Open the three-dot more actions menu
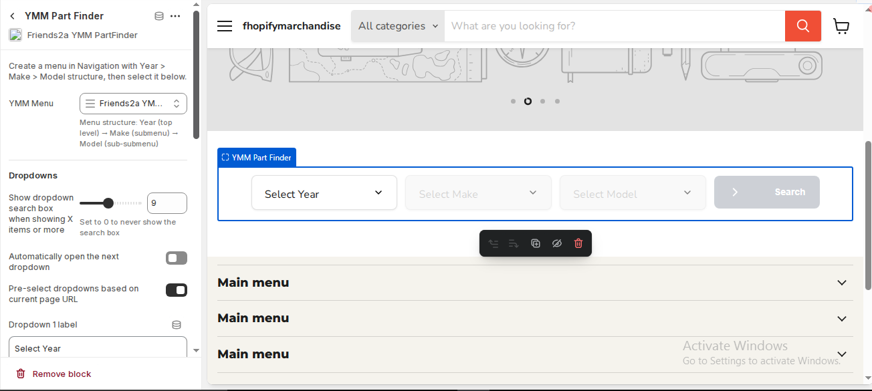 [175, 16]
